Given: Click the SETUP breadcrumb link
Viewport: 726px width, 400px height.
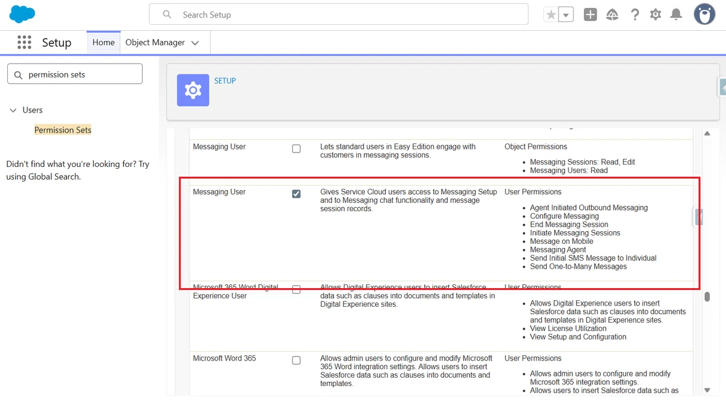Looking at the screenshot, I should pyautogui.click(x=225, y=80).
